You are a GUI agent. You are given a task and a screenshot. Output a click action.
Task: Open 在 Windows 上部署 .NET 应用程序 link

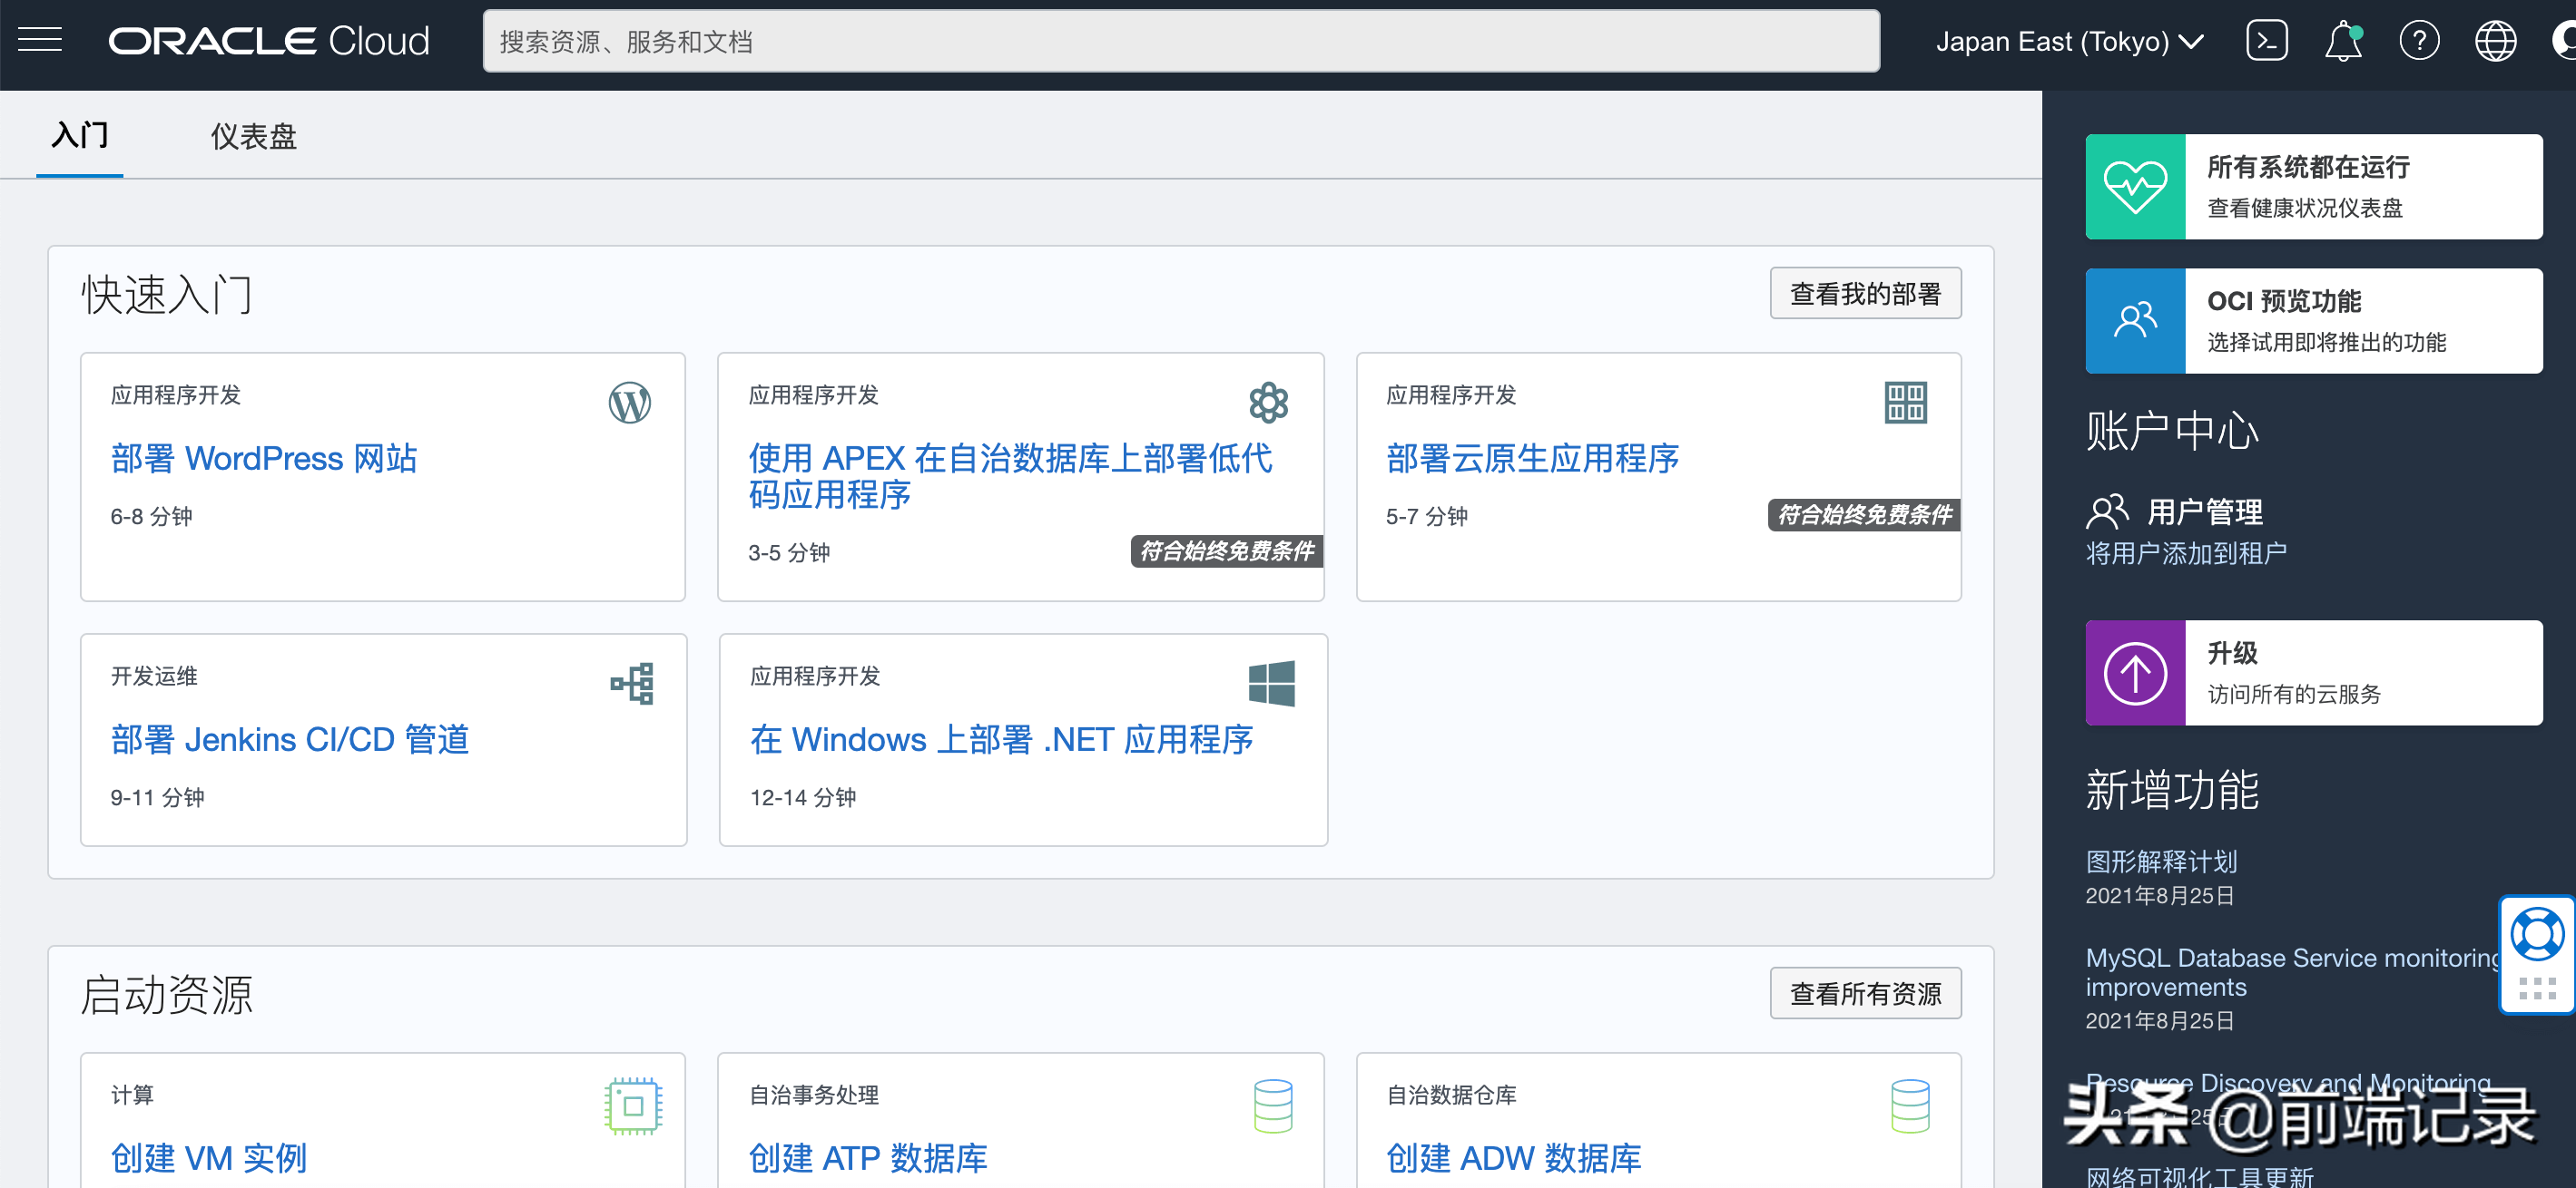[x=1001, y=739]
